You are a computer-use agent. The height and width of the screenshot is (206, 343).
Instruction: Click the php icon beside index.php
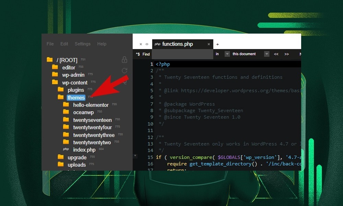66,150
